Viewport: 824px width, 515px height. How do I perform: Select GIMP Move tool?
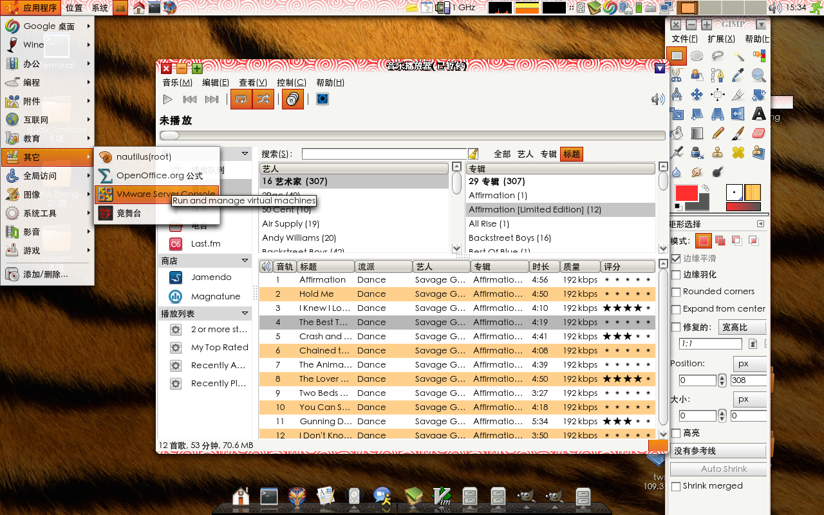pos(697,95)
